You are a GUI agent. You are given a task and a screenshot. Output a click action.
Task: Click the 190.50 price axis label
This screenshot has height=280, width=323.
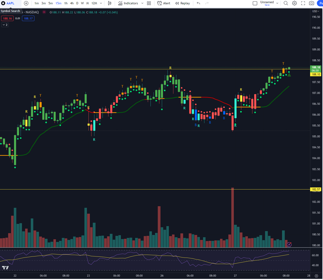click(x=316, y=17)
